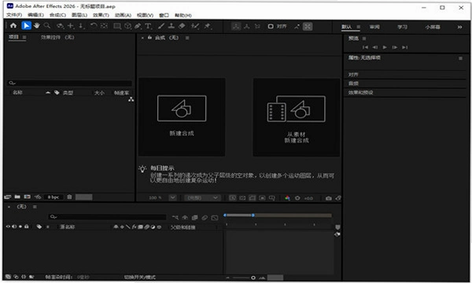472x283 pixels.
Task: Switch to the 效果控件 (无) tab
Action: (x=57, y=37)
